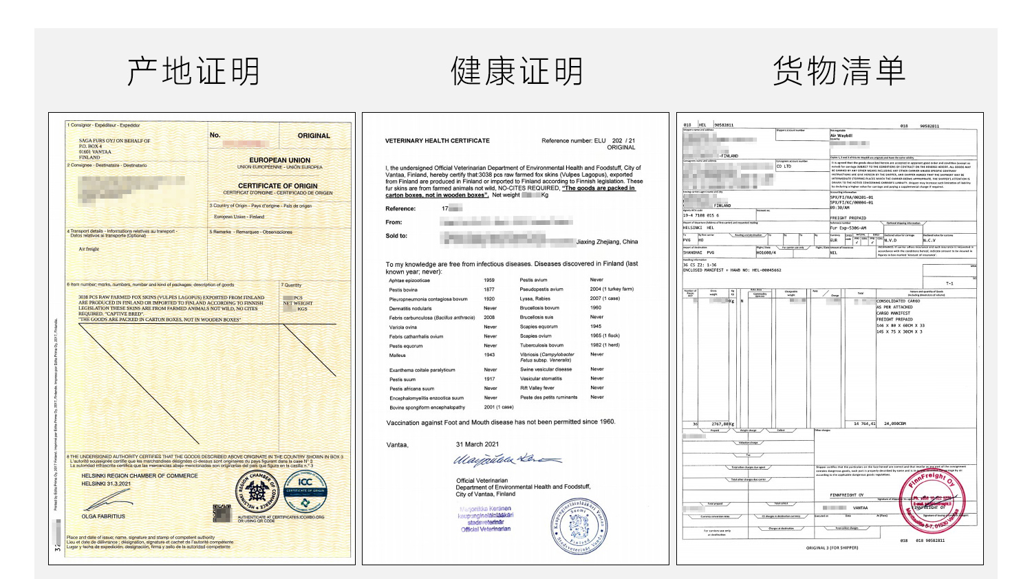Click the VETERINARY HEALTH CERTIFICATE title

pos(438,141)
